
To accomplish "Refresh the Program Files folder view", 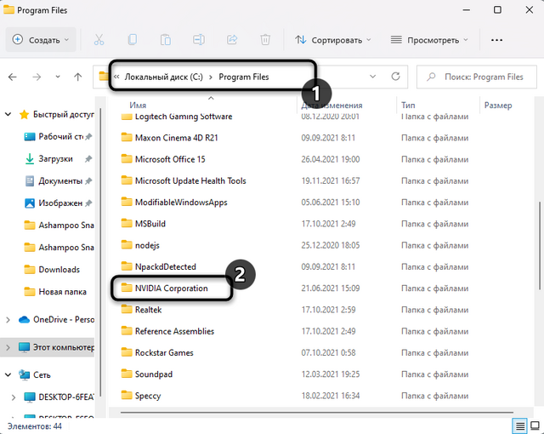I will (395, 77).
